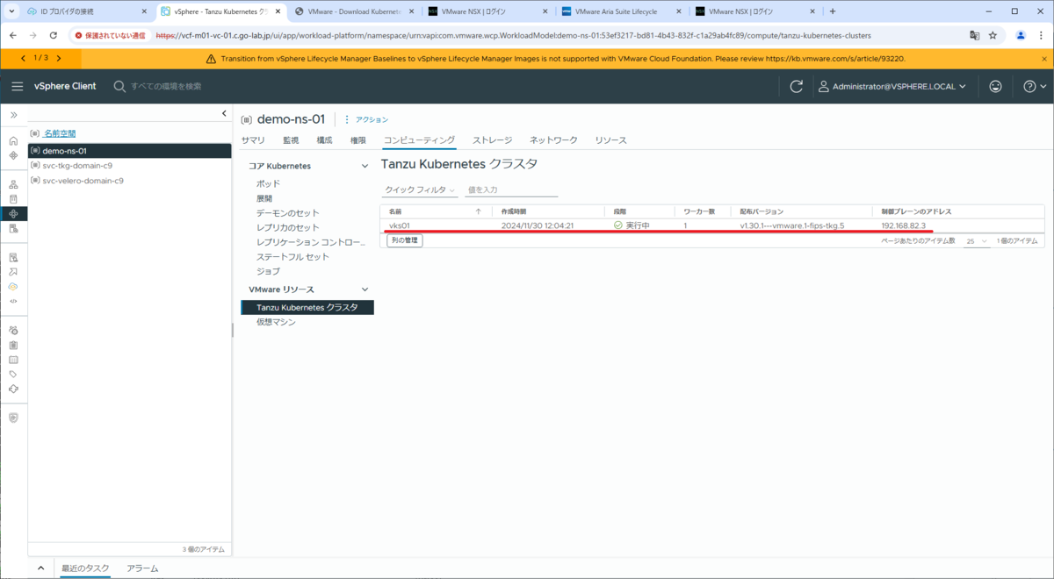Open 展開 menu item
The width and height of the screenshot is (1054, 579).
tap(264, 198)
